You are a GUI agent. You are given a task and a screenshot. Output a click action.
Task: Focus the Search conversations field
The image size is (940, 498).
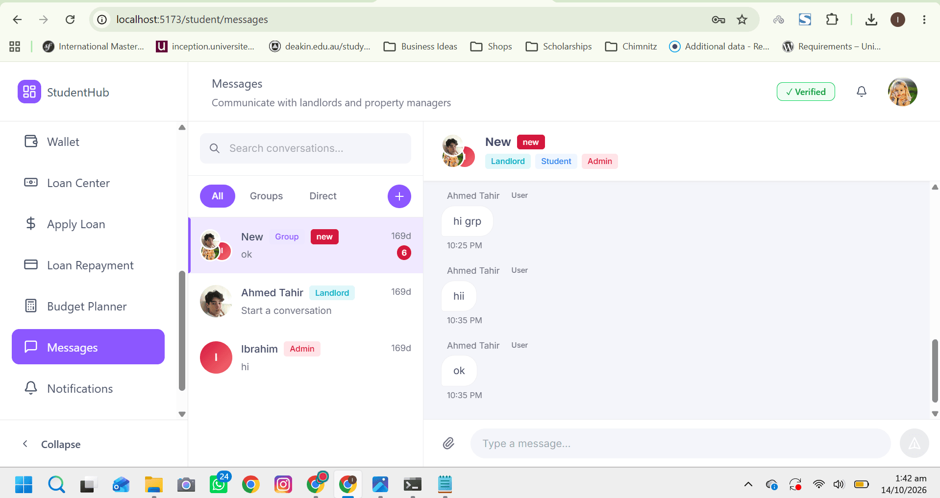(305, 148)
